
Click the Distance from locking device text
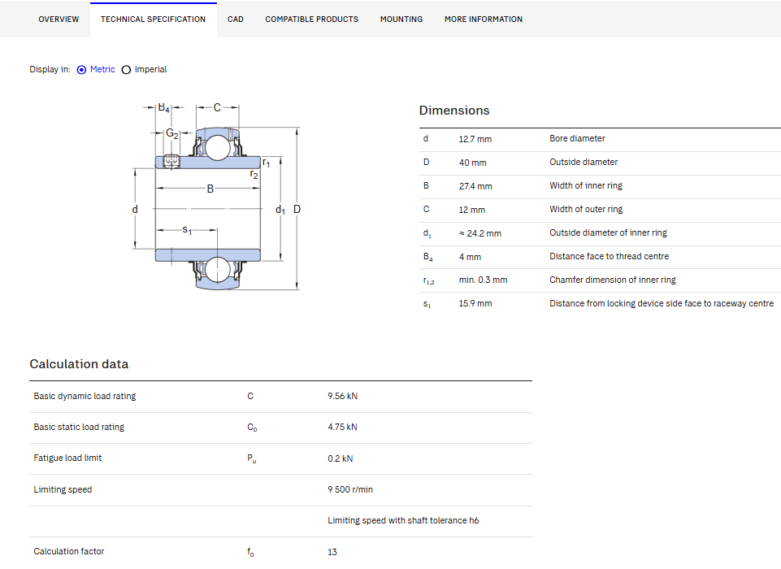point(662,303)
